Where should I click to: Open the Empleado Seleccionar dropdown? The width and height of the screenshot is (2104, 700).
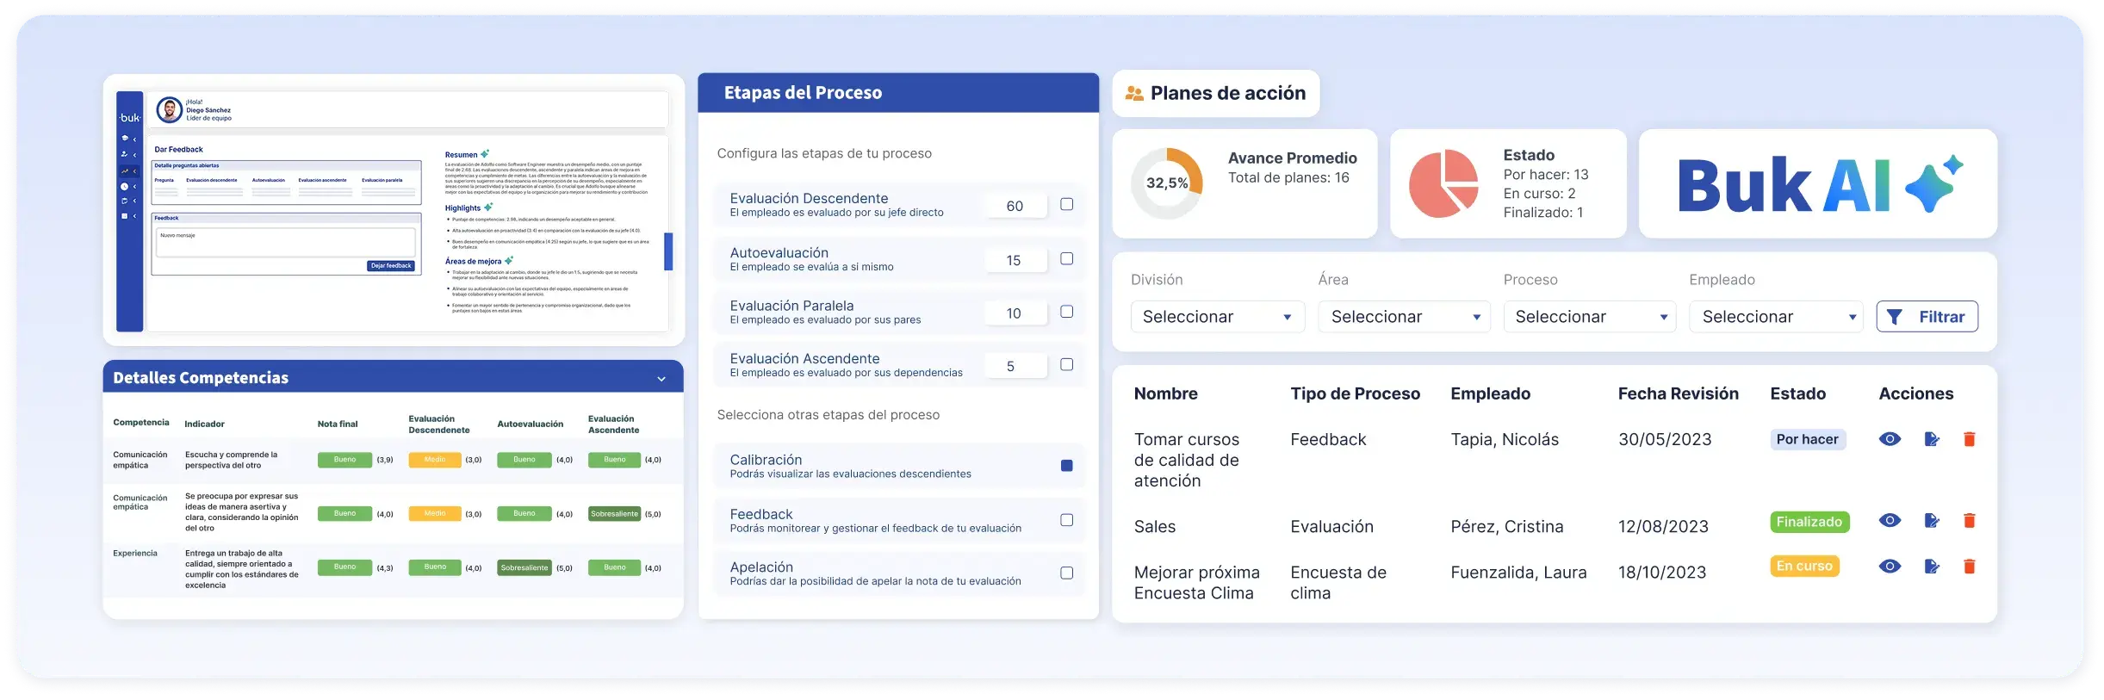[1776, 316]
